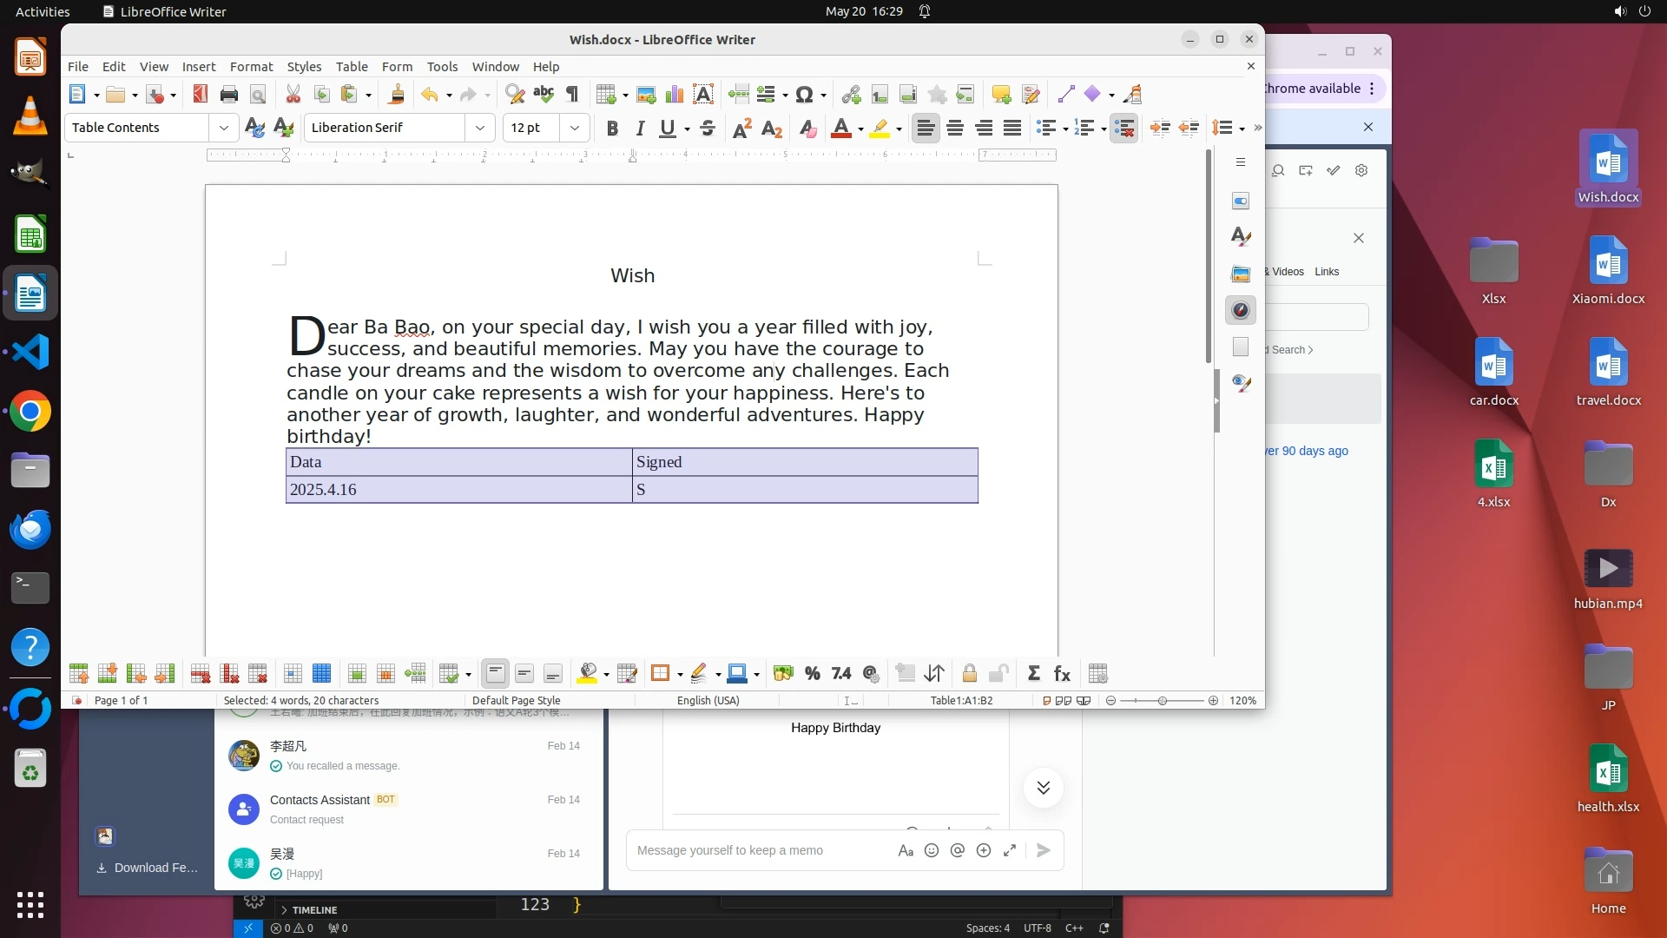Expand the Paragraph Style dropdown

tap(224, 129)
